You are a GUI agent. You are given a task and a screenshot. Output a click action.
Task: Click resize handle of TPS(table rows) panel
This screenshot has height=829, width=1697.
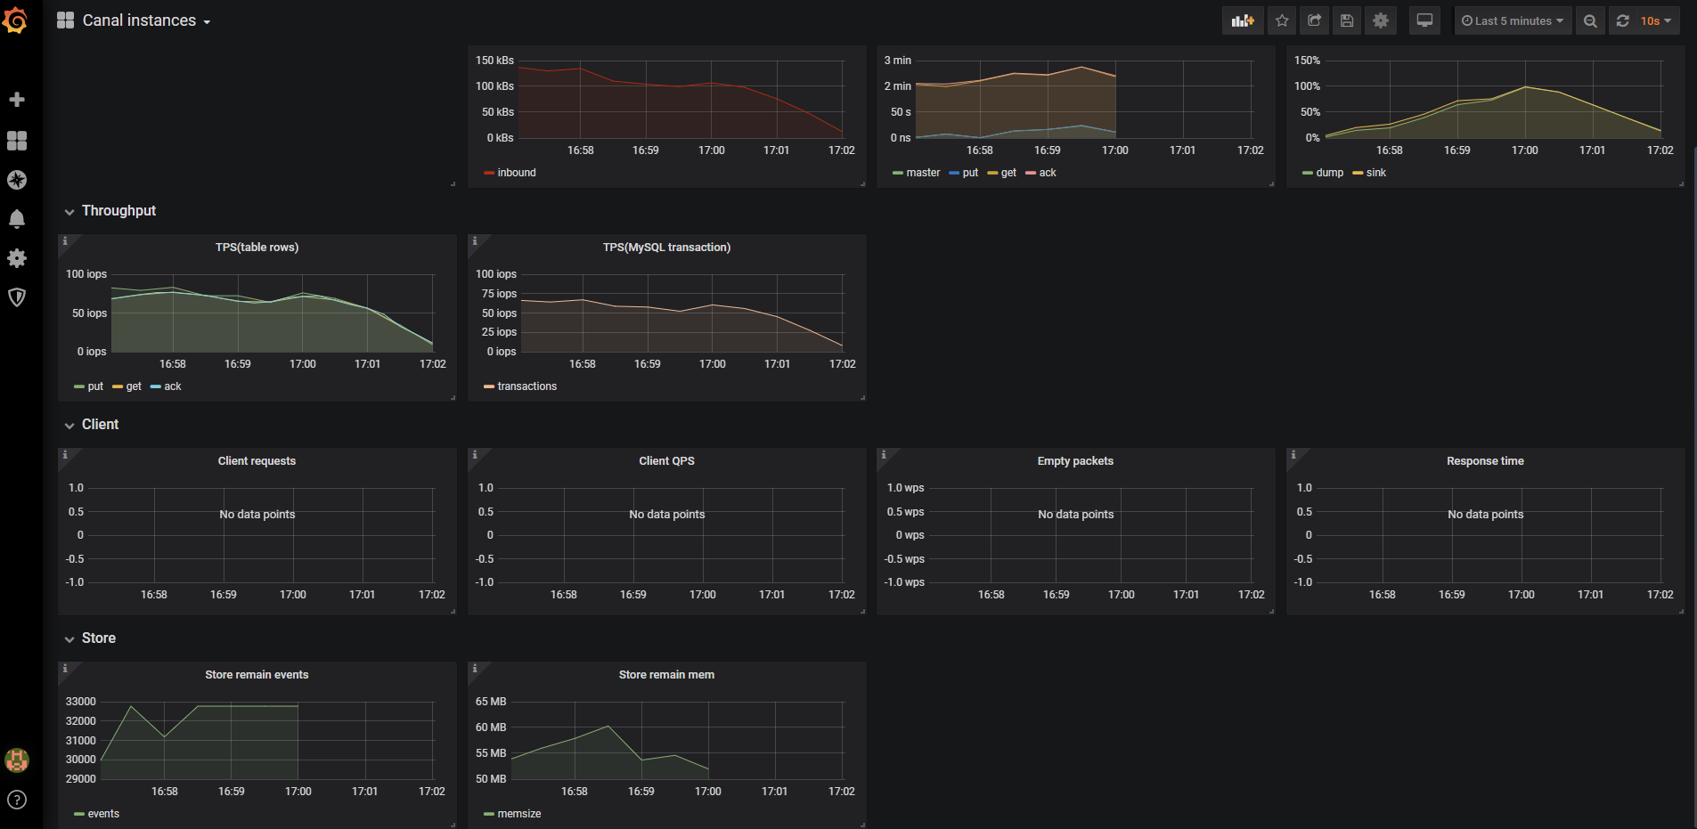click(453, 397)
